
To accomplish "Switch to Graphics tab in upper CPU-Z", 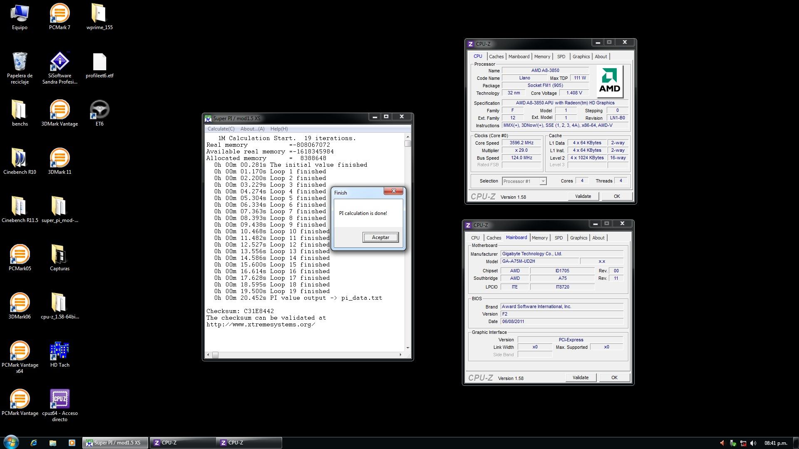I will 581,57.
